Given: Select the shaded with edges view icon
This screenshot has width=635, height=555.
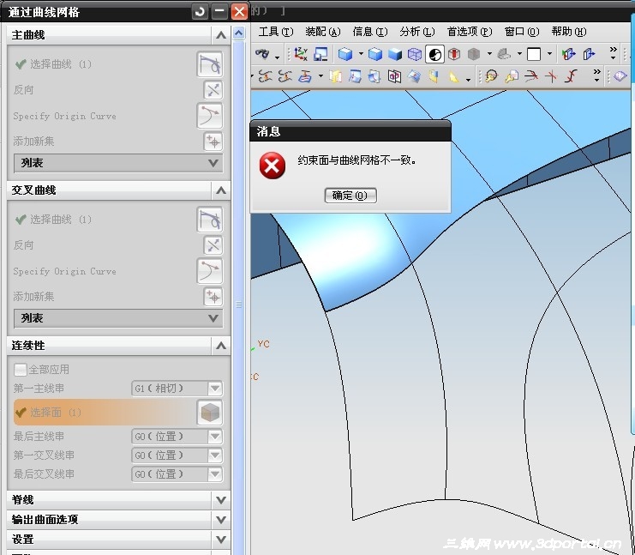Looking at the screenshot, I should pos(375,54).
